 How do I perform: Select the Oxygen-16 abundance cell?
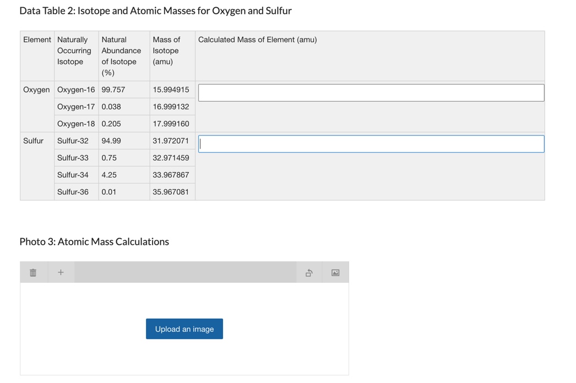[x=113, y=89]
